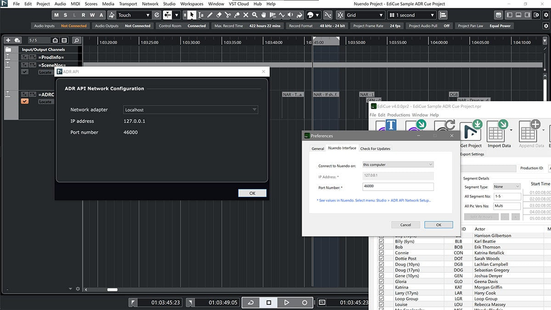Toggle global Mute M button

pos(56,15)
